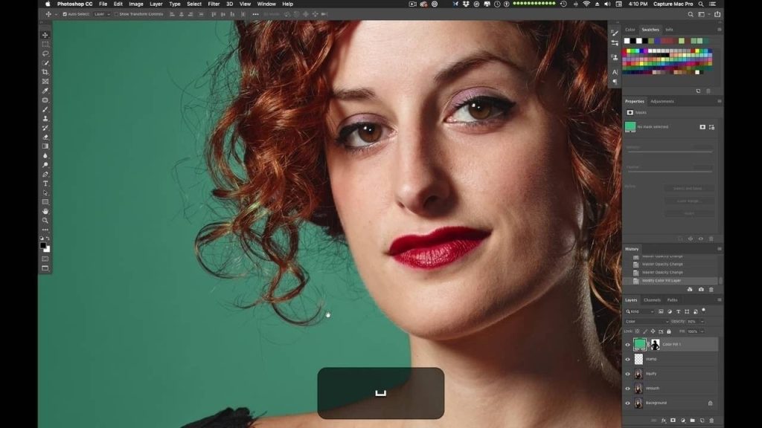762x428 pixels.
Task: Select the Zoom tool
Action: coord(45,220)
